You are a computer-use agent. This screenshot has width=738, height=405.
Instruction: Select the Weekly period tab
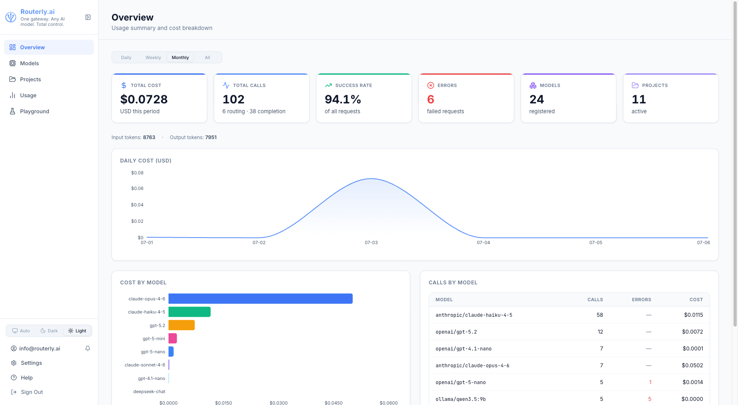pyautogui.click(x=153, y=57)
